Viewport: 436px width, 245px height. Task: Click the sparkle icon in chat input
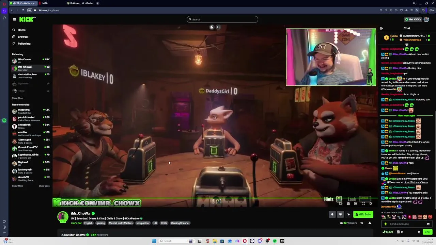(386, 224)
